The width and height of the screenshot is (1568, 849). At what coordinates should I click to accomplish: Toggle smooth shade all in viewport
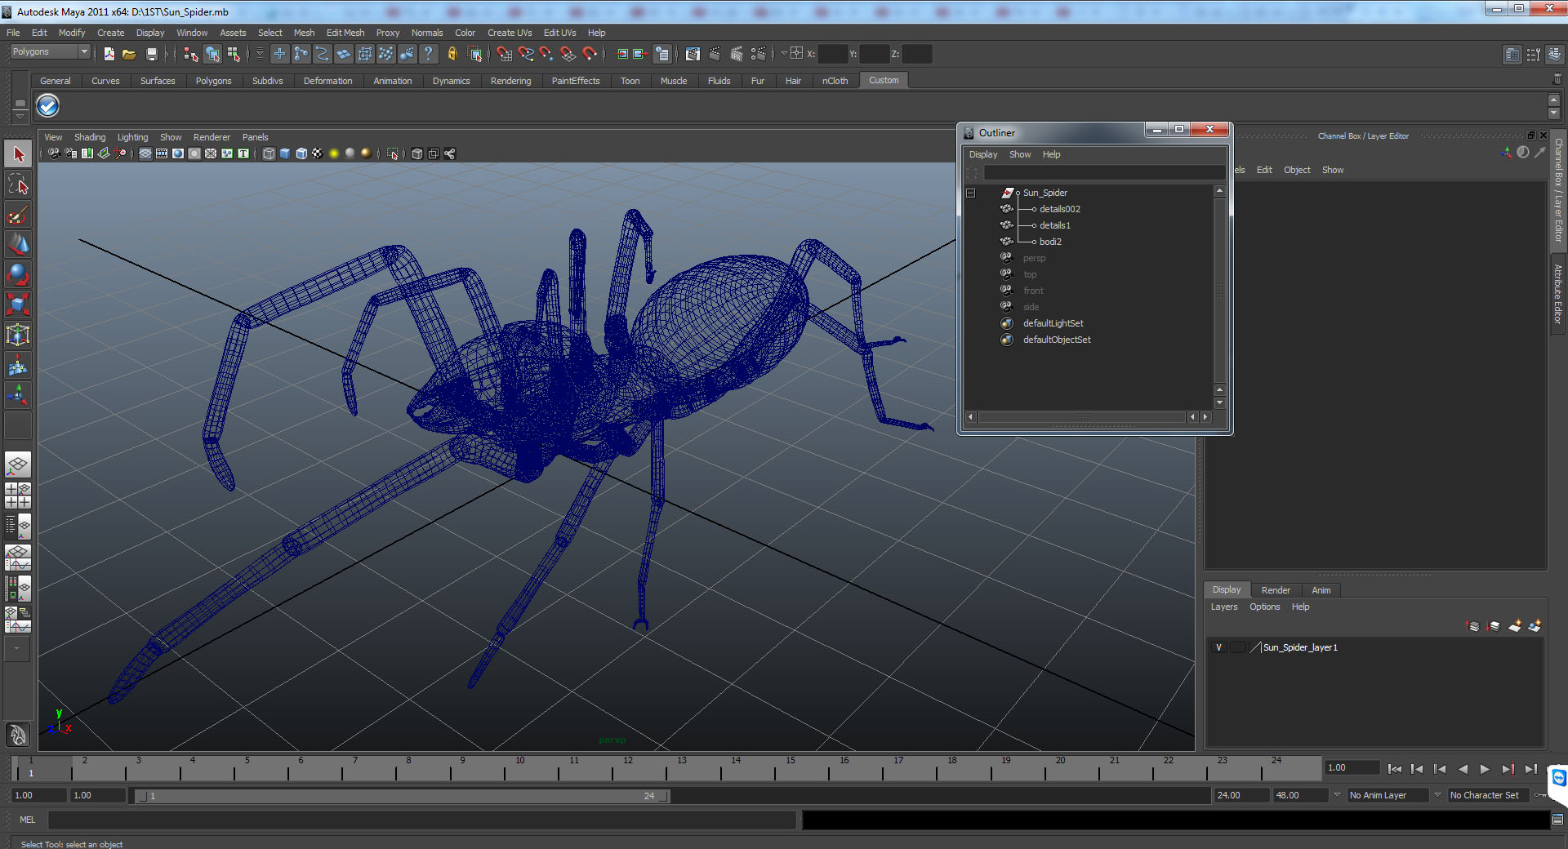[285, 153]
